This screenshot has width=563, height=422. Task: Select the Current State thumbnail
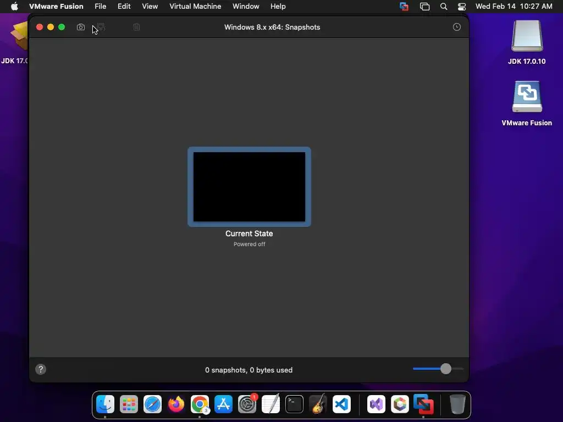tap(249, 187)
